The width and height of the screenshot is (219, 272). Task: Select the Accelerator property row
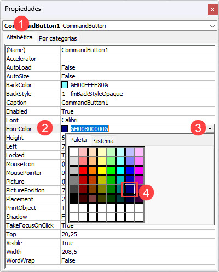(x=111, y=59)
